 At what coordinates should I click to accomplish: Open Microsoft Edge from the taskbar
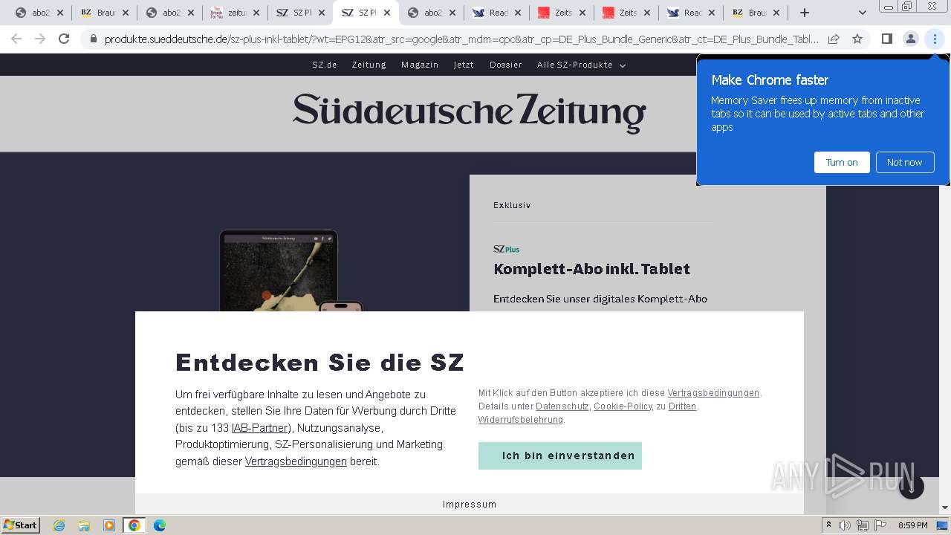point(160,525)
